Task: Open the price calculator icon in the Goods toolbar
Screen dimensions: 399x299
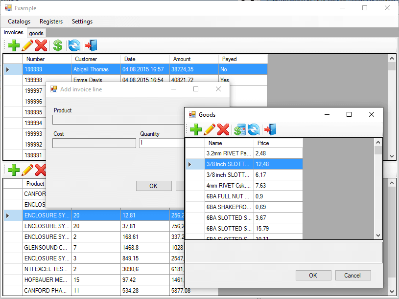Action: (x=240, y=129)
